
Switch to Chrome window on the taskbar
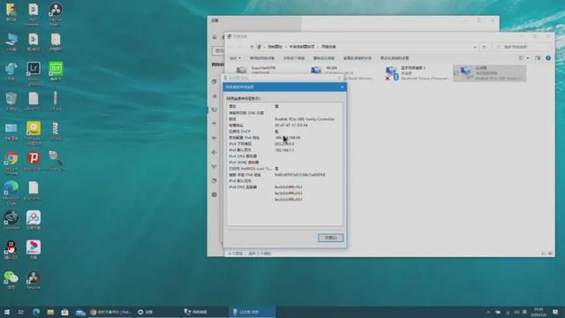coord(110,312)
